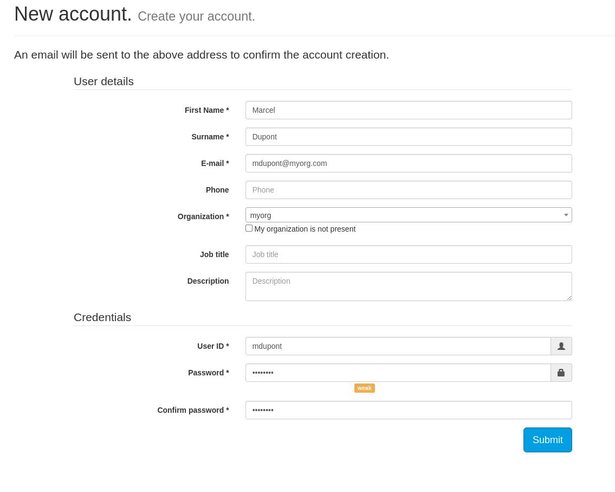
Task: Click the email confirmation notice text
Action: tap(202, 55)
